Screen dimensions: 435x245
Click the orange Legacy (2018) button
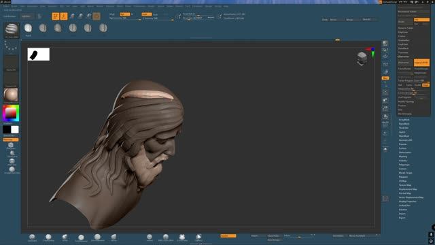421,63
